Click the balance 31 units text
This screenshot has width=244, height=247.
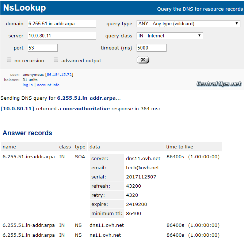pyautogui.click(x=30, y=80)
